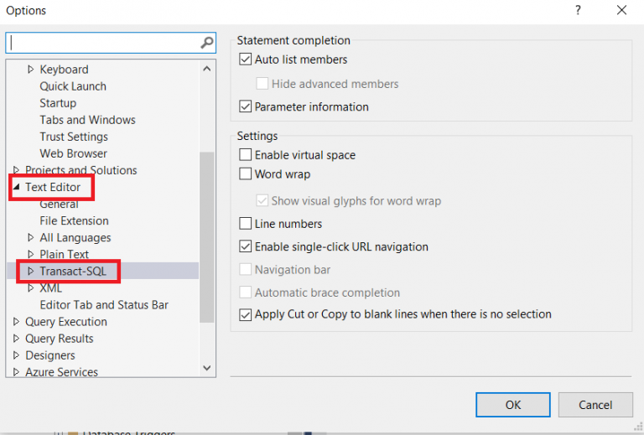Click OK to apply options

point(513,405)
